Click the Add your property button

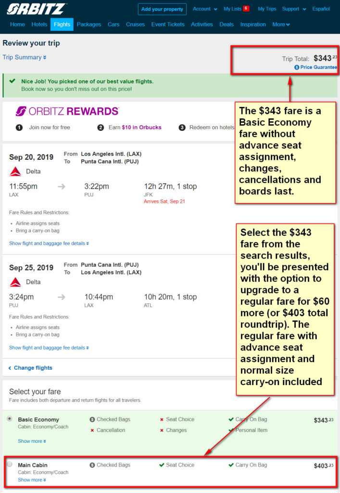point(162,9)
